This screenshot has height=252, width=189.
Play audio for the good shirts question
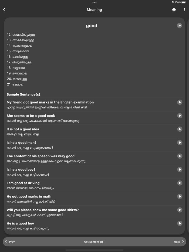coord(180,210)
